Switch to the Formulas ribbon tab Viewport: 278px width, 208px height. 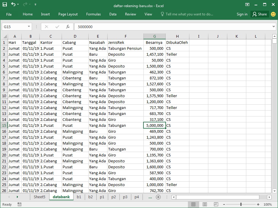point(93,14)
